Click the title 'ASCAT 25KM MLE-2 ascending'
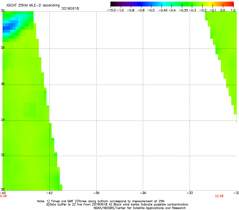 pos(33,5)
